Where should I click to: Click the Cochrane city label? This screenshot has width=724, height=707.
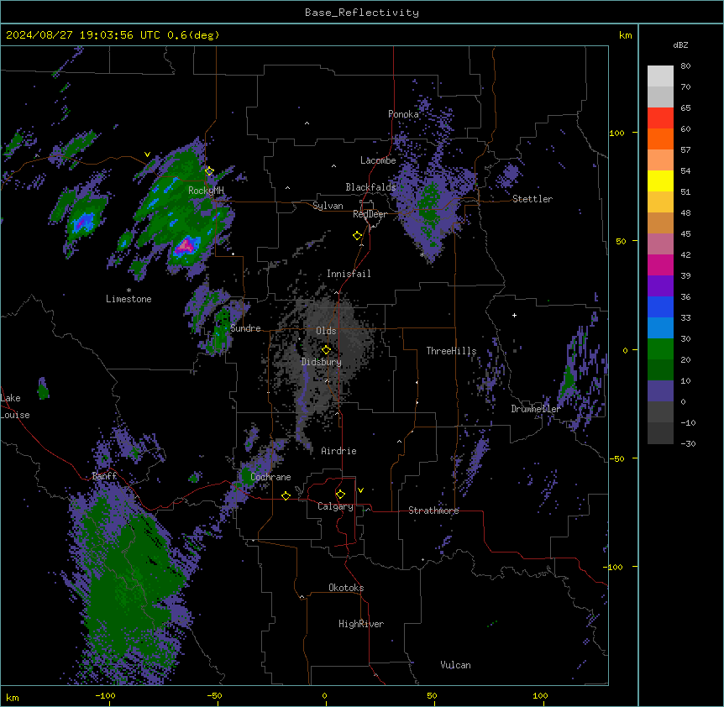[270, 477]
